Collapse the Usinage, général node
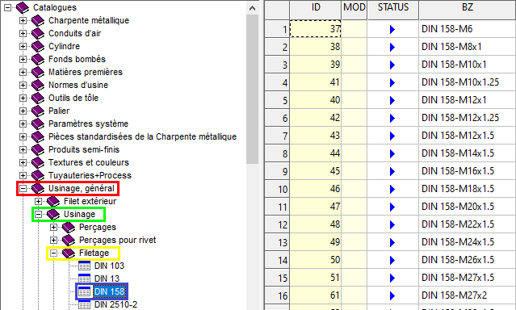The image size is (516, 310). [23, 189]
